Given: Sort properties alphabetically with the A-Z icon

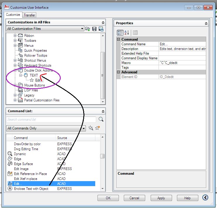Looking at the screenshot, I should [127, 33].
